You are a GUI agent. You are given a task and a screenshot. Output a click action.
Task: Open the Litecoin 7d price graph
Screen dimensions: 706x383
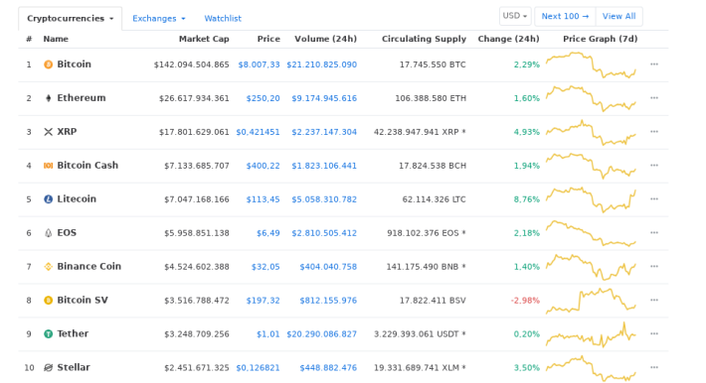point(591,200)
